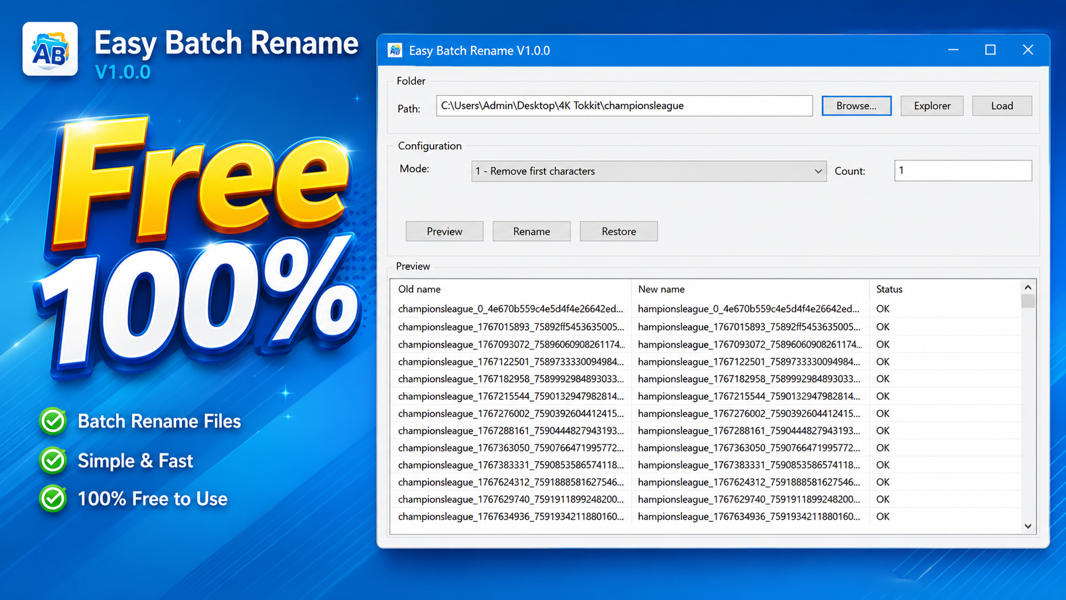This screenshot has width=1066, height=600.
Task: Click new name hampionsleague_1767215544_7590132947982814...
Action: (749, 396)
